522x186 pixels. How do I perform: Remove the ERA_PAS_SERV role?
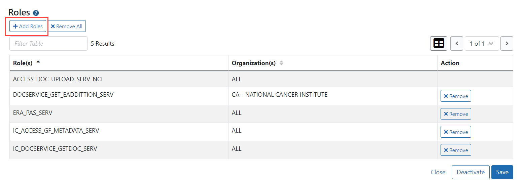(456, 114)
